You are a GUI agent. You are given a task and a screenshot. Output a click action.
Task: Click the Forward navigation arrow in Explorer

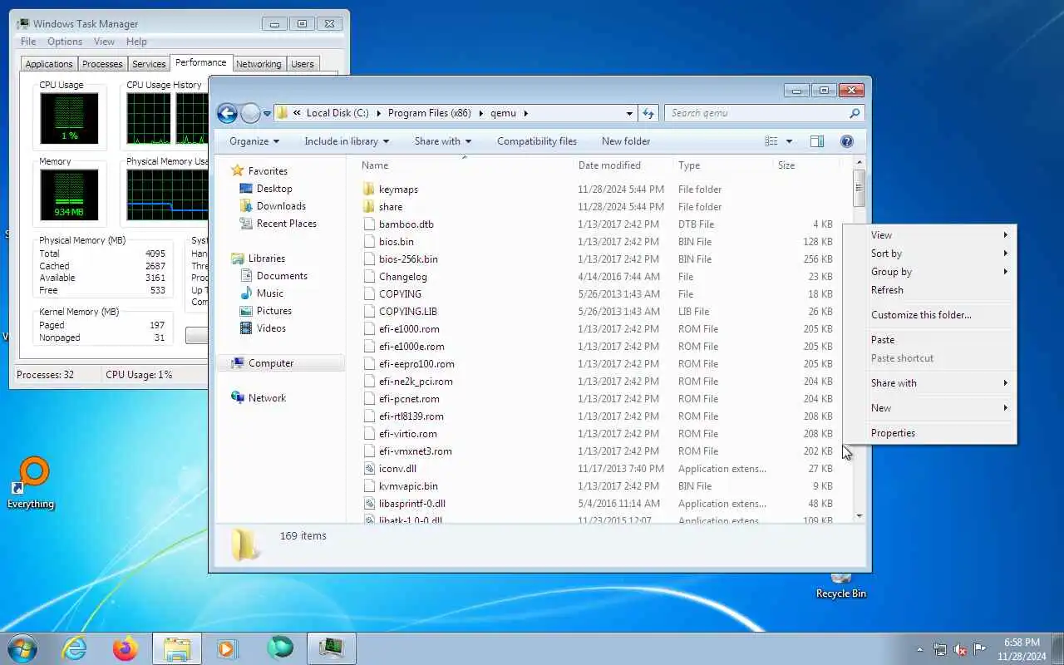(250, 113)
